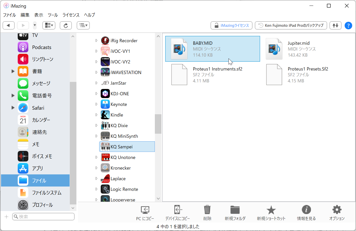Select the KDJ-ONE app icon
The image size is (356, 231).
click(105, 94)
